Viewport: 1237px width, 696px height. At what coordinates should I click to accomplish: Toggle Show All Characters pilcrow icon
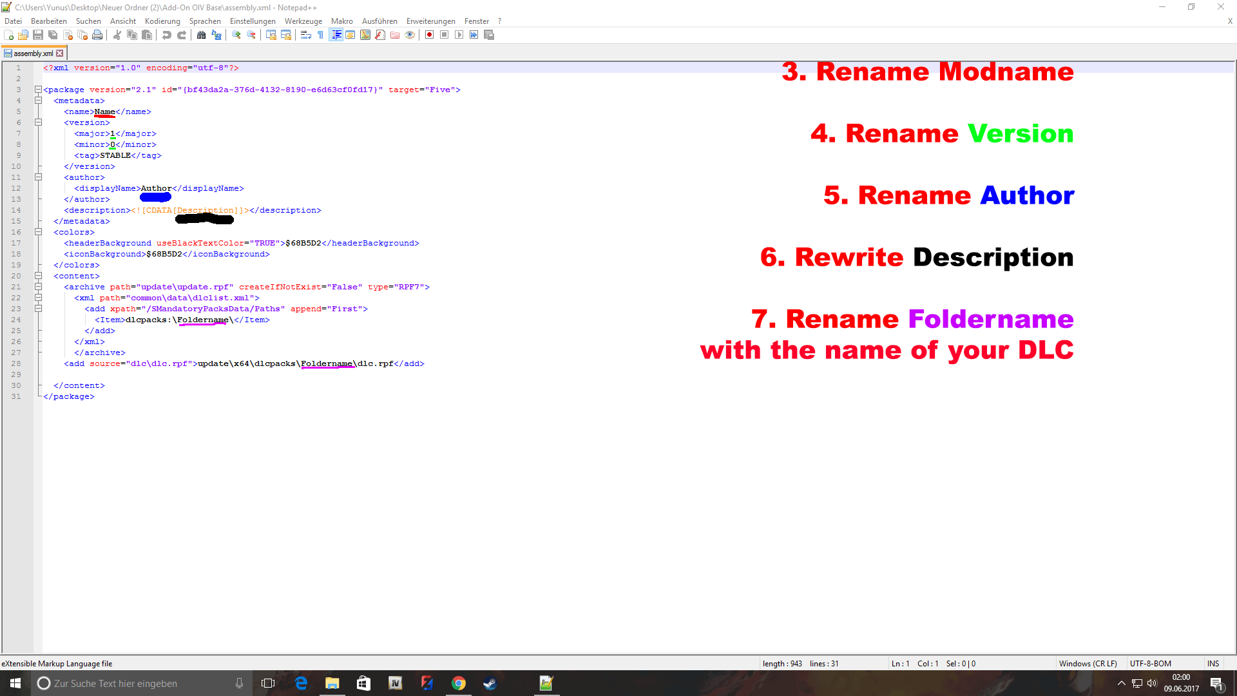point(320,35)
